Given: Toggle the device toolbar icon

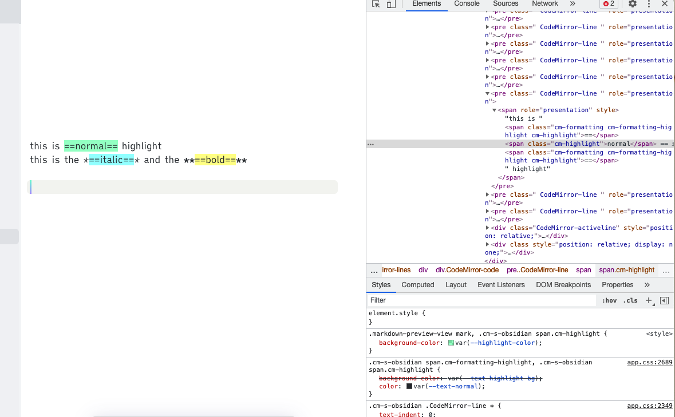Looking at the screenshot, I should point(391,4).
